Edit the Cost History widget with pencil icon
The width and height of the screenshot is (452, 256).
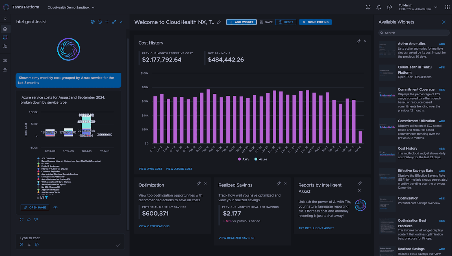(x=358, y=41)
